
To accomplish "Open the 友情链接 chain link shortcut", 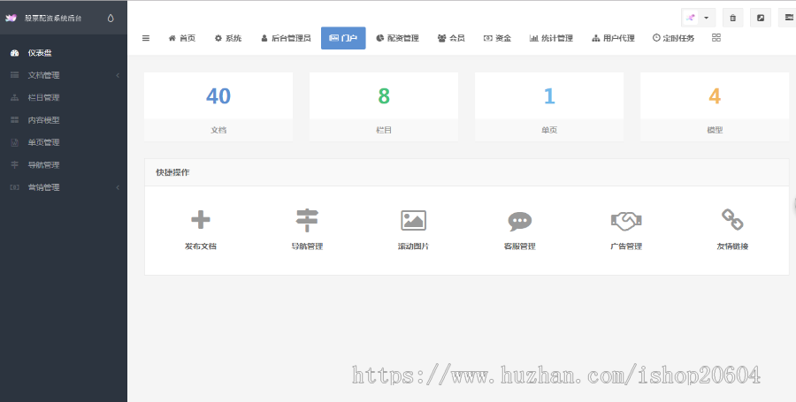I will (x=732, y=230).
